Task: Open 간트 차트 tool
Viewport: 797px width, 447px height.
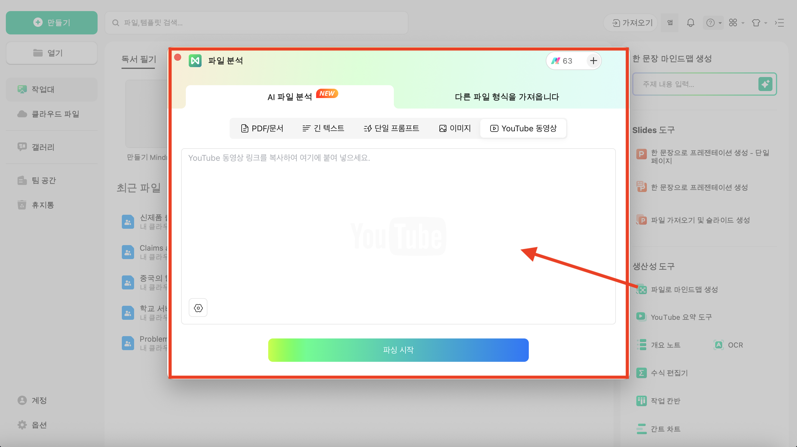Action: (x=659, y=429)
